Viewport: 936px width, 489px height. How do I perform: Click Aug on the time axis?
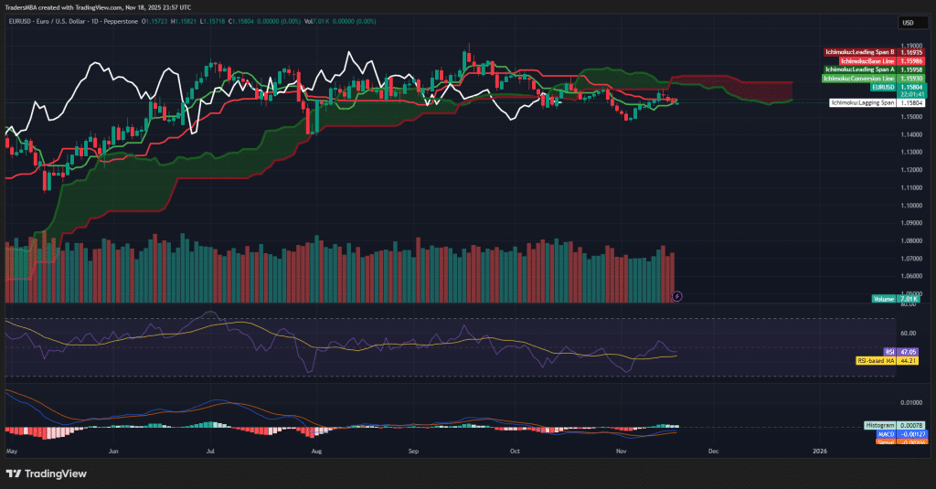[x=316, y=452]
